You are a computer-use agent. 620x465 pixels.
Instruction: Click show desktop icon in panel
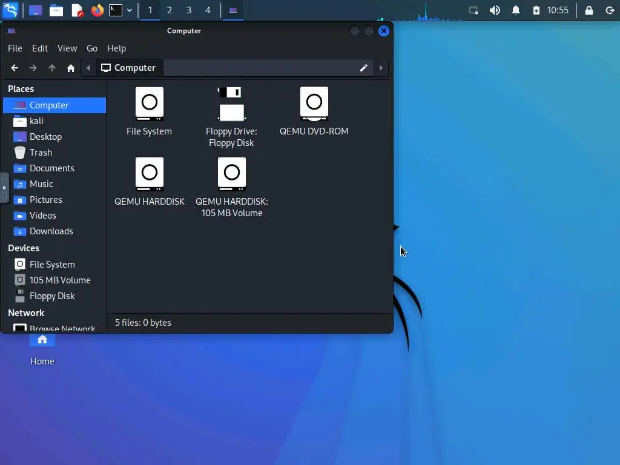click(x=36, y=10)
